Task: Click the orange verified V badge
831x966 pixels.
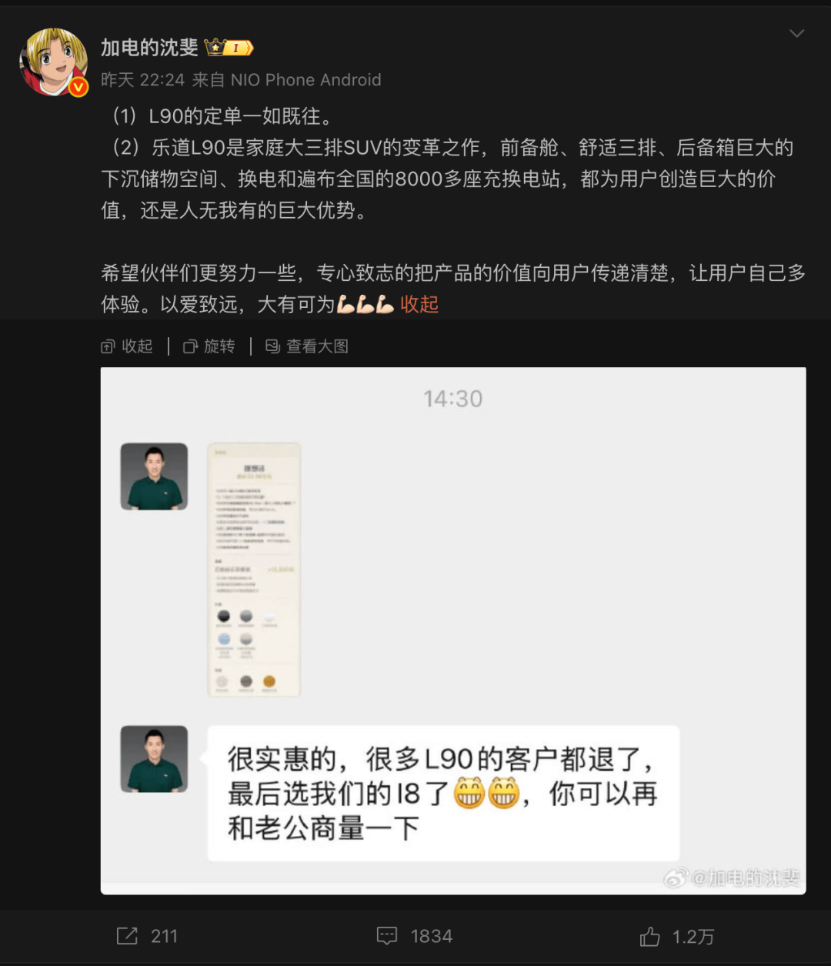Action: tap(78, 88)
